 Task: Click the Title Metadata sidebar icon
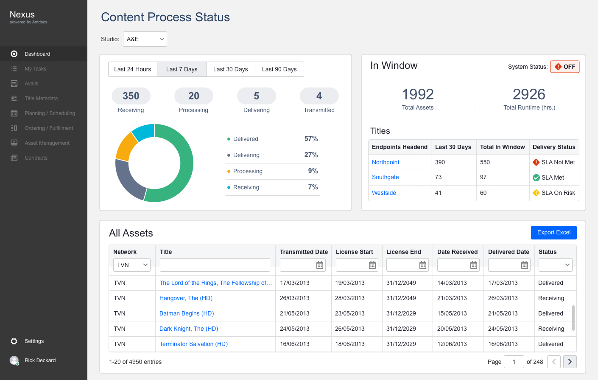point(14,99)
